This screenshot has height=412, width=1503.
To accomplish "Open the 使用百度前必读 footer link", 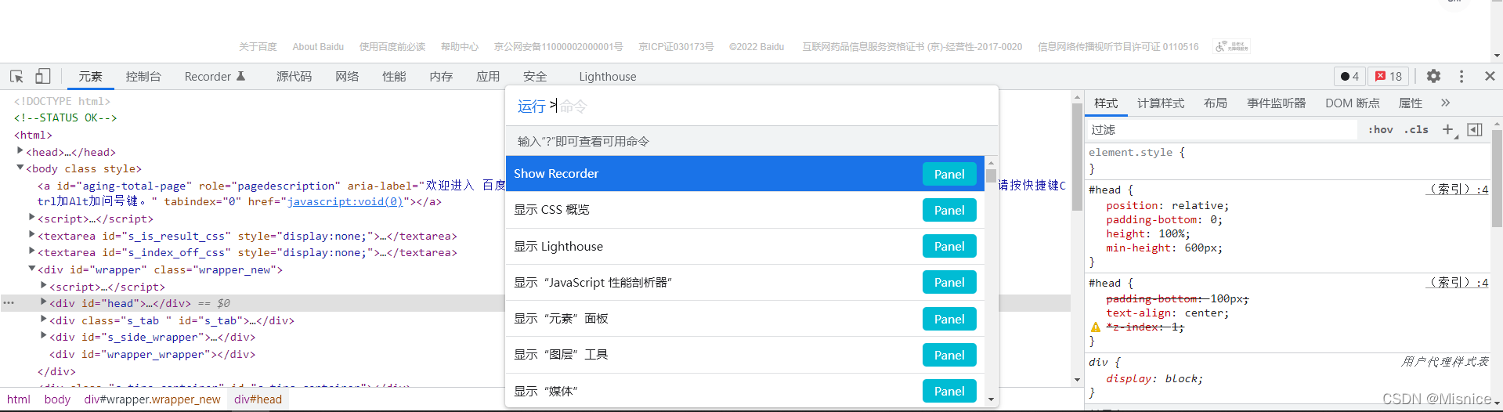I will tap(392, 47).
